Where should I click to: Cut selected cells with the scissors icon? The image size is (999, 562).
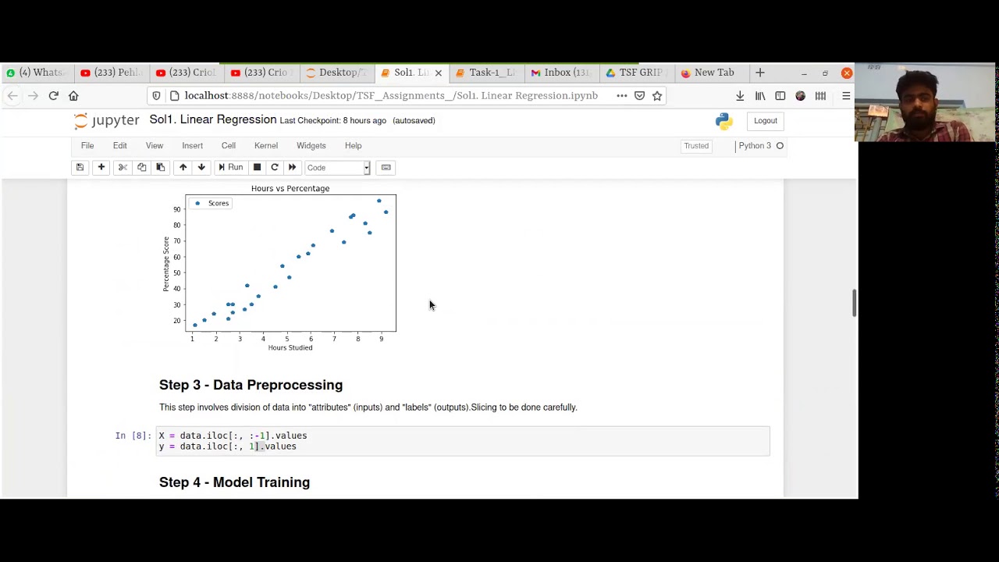[123, 167]
